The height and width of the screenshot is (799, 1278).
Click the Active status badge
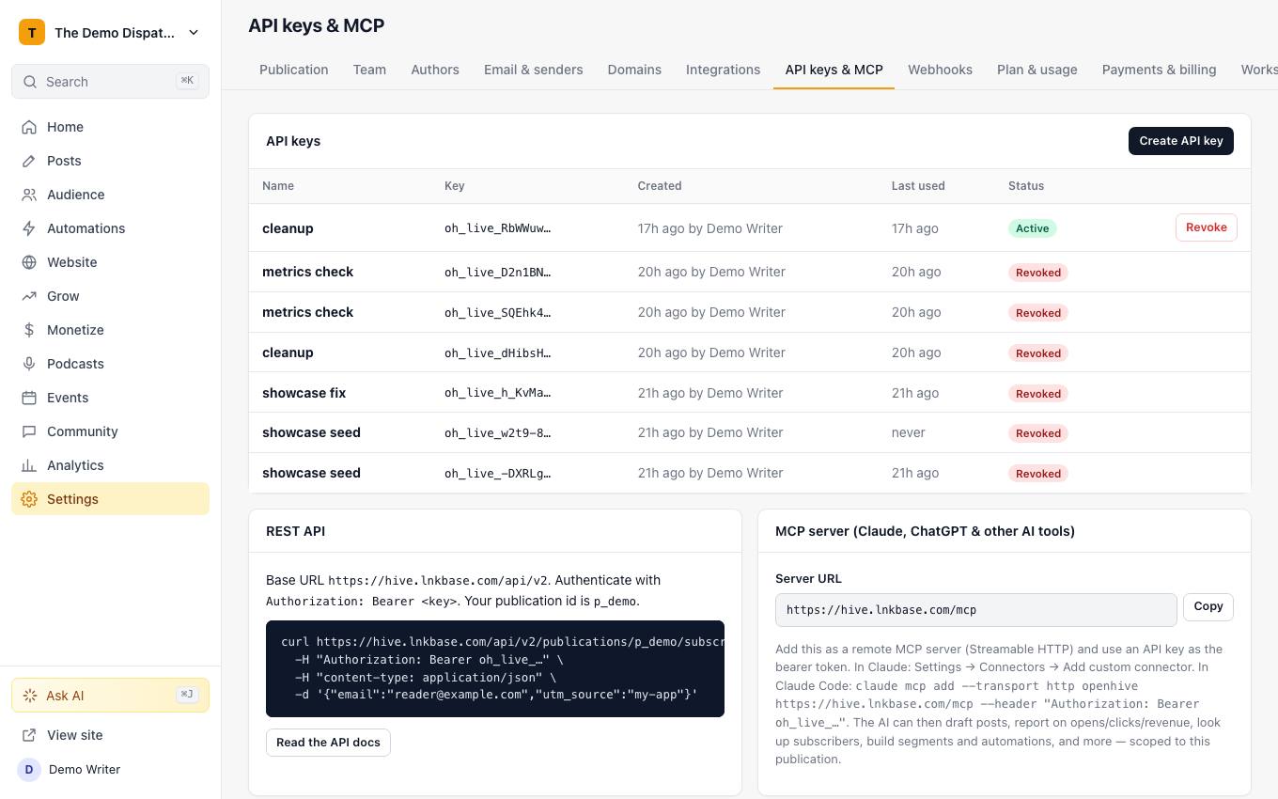[x=1032, y=228]
